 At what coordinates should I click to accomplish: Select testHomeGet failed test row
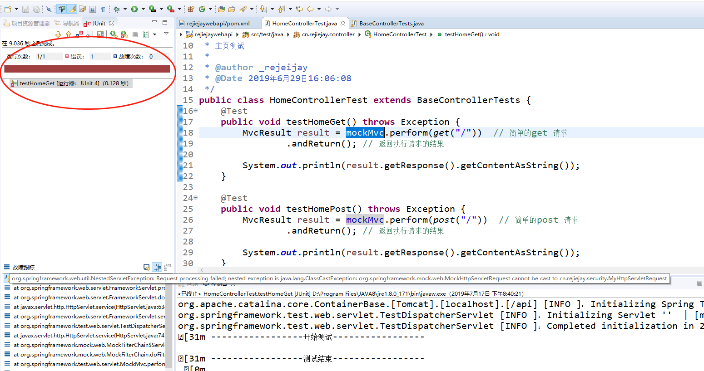point(71,83)
